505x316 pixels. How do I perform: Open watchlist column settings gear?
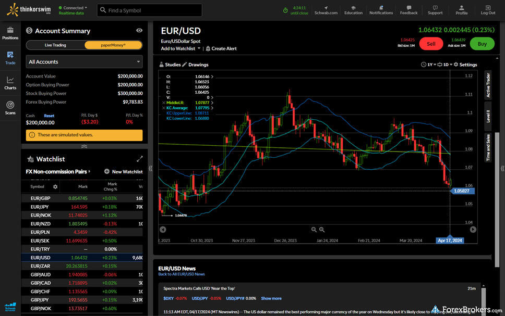coord(55,187)
